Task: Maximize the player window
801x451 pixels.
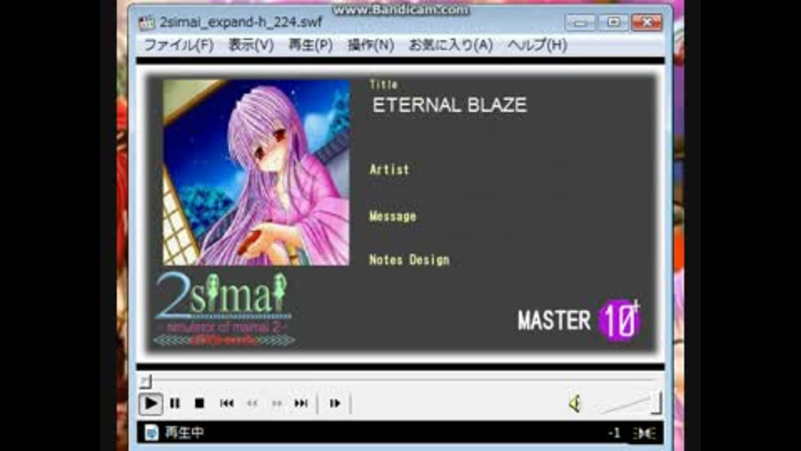Action: click(x=613, y=22)
